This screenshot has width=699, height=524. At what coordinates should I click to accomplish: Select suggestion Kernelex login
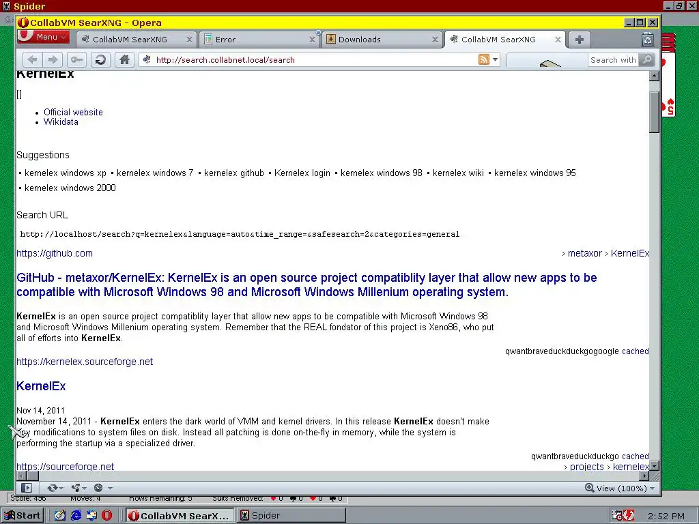tap(302, 173)
